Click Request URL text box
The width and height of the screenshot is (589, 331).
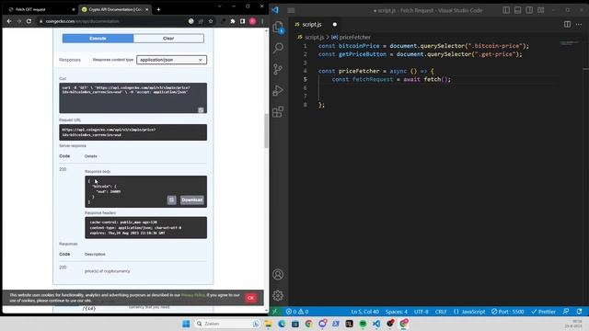133,132
